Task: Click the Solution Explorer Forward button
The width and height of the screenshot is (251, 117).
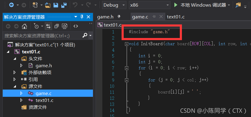Action: pos(16,26)
